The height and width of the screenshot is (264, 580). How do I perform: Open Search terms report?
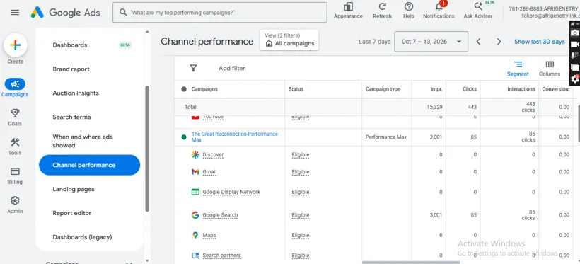[71, 117]
